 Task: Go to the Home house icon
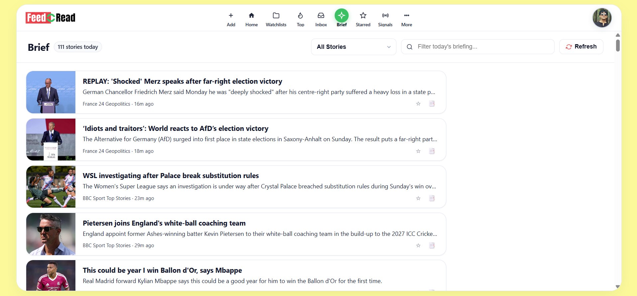tap(252, 15)
